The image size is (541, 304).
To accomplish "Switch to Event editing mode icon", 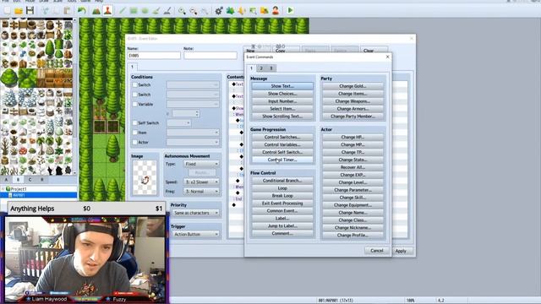I will click(107, 11).
